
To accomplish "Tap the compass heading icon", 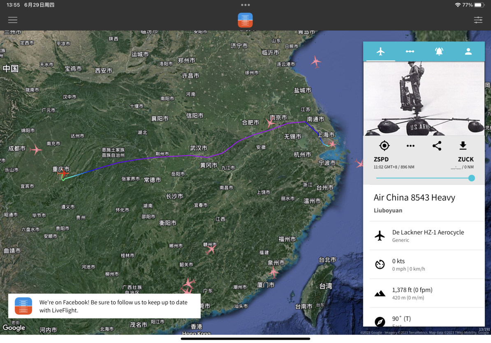I will (380, 322).
